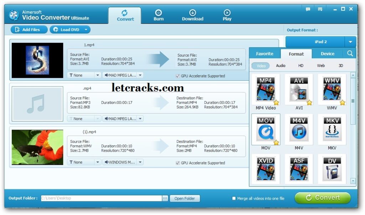The image size is (365, 215).
Task: Open MAD MPEG audio dropdown for MP3 file
Action: pos(140,119)
